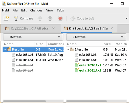The image size is (129, 103).
Task: Click file icon of left eula.1031.txt
Action: click(x=13, y=55)
